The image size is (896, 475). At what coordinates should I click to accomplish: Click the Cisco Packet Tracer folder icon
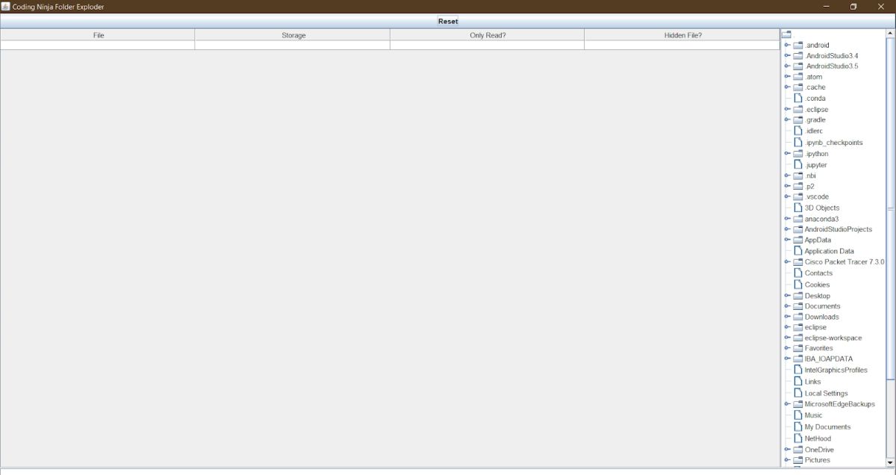tap(797, 262)
